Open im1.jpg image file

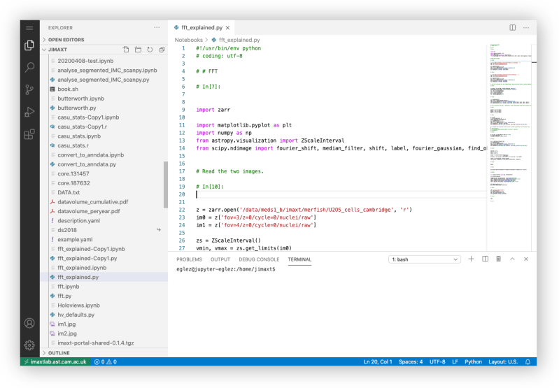(66, 324)
